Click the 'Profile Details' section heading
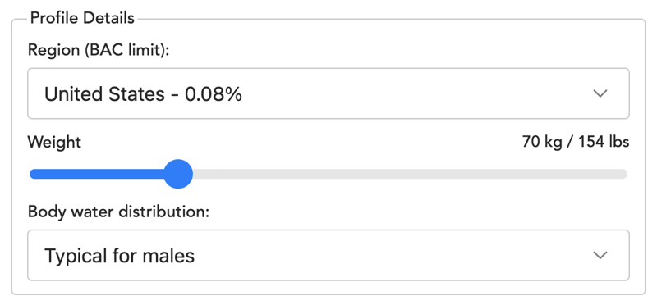The height and width of the screenshot is (305, 657). (x=82, y=18)
